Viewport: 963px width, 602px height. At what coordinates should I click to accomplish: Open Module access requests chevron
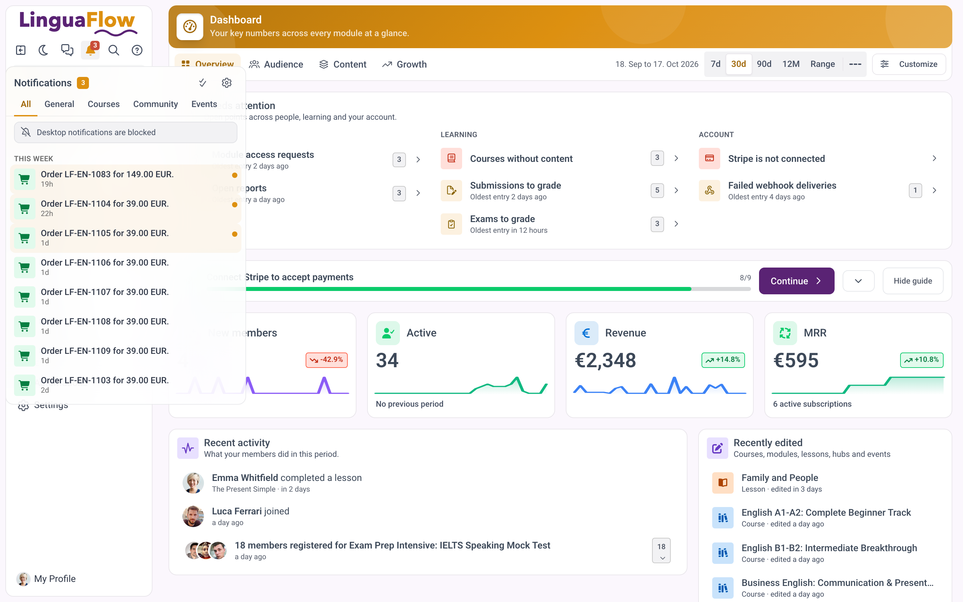pyautogui.click(x=418, y=160)
